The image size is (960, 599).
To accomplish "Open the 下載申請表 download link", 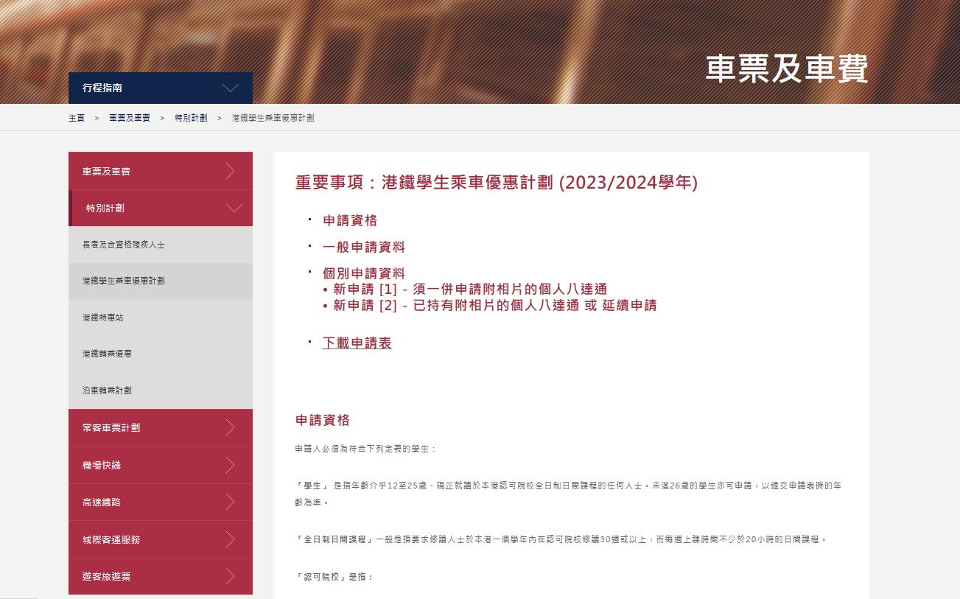I will 357,343.
